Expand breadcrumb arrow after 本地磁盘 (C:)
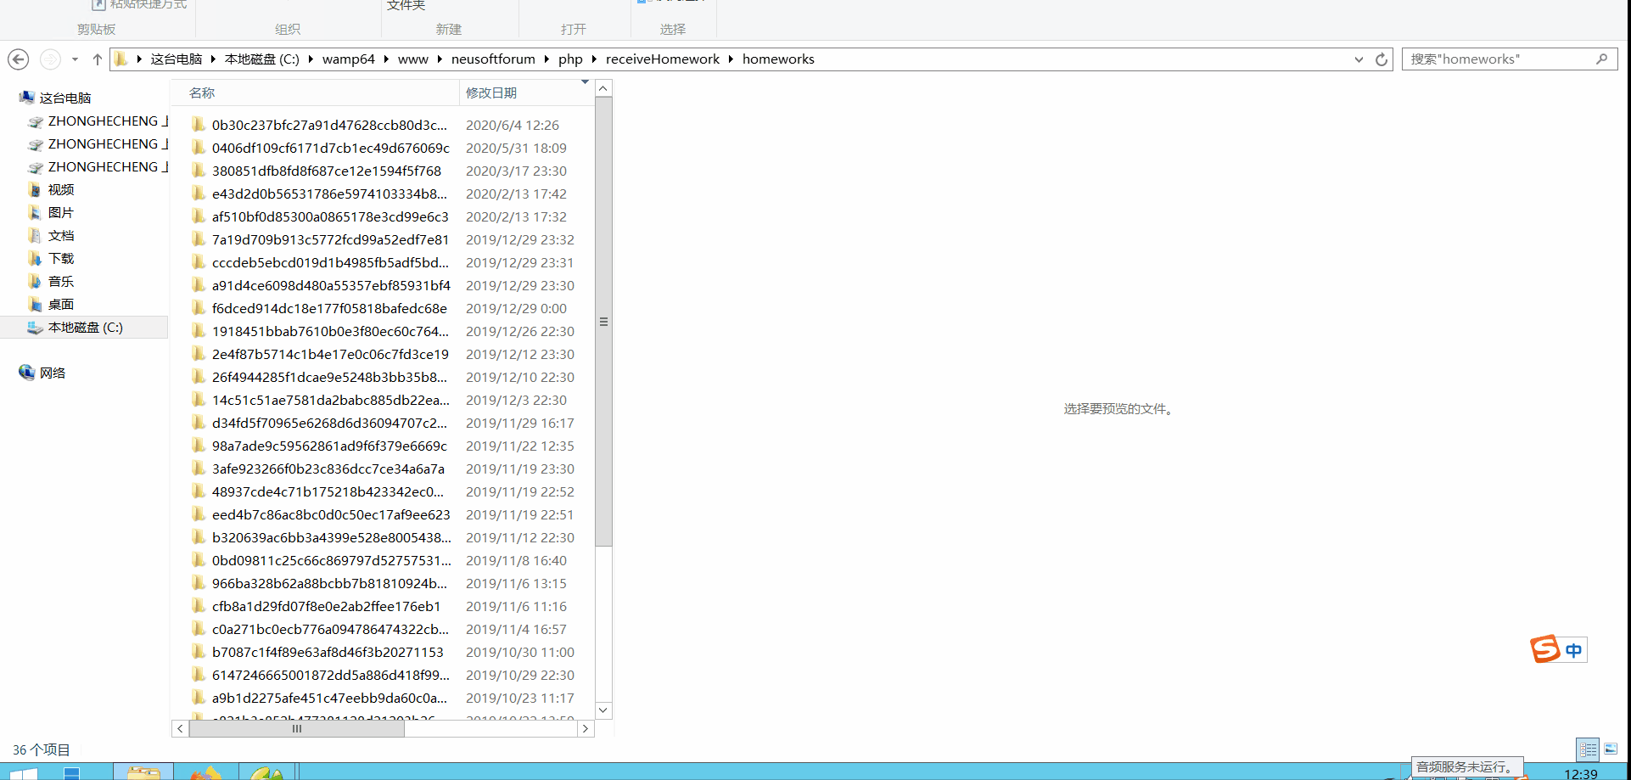This screenshot has height=780, width=1631. (x=311, y=59)
